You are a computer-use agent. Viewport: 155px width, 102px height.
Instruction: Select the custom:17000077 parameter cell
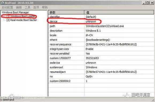[x=67, y=58]
